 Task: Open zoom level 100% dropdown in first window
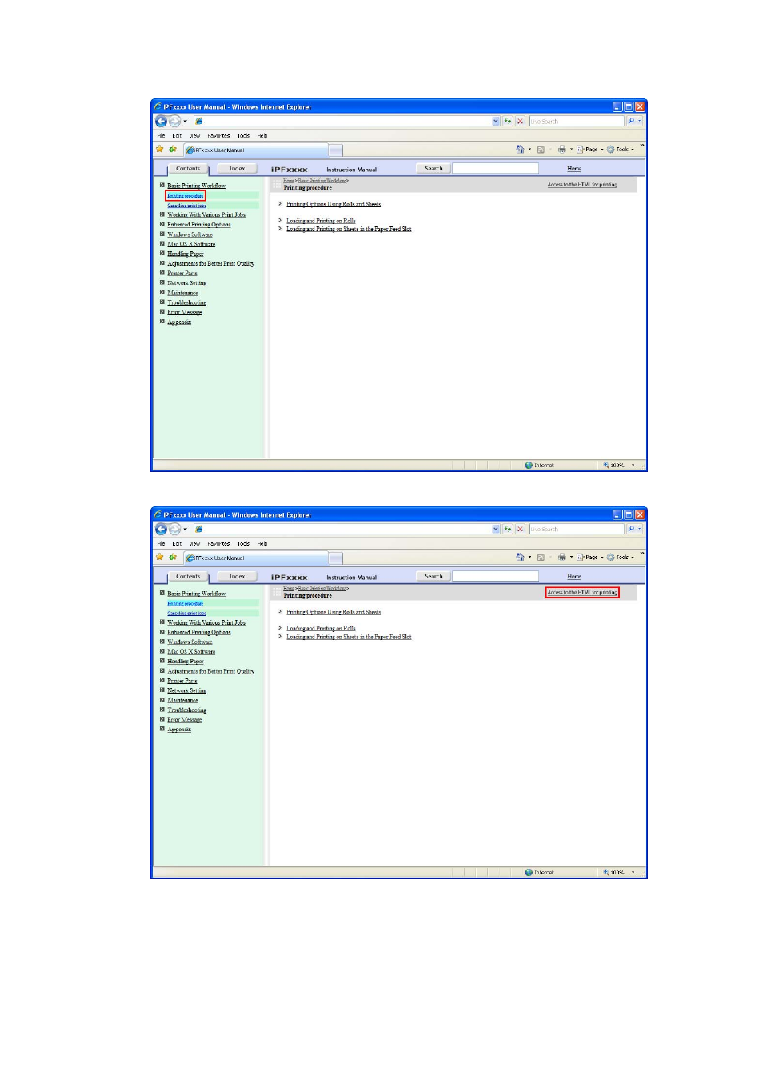coord(633,466)
